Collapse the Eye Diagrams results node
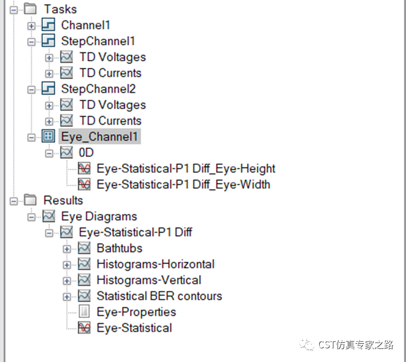Image resolution: width=406 pixels, height=362 pixels. coord(31,217)
